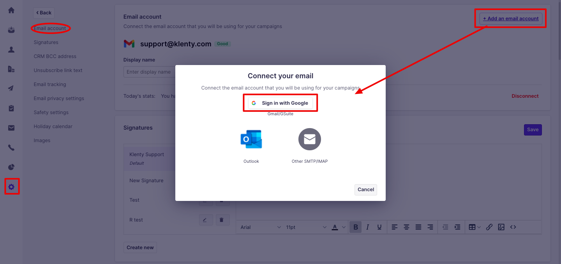Click Sign in with Google button

[x=280, y=103]
